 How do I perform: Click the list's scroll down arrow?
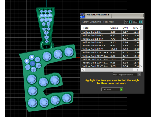pyautogui.click(x=141, y=66)
